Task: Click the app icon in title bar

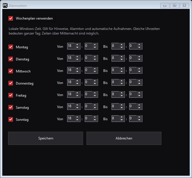Action: [x=5, y=5]
